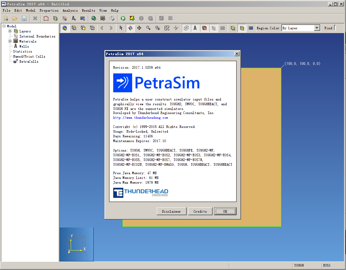Viewport: 346px width, 270px height.
Task: Expand the Layers tree node
Action: pyautogui.click(x=10, y=31)
